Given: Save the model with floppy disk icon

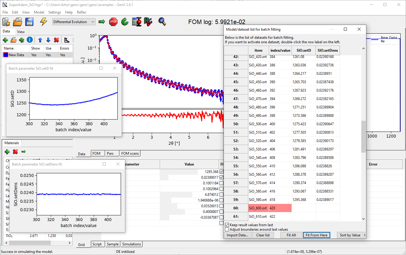Looking at the screenshot, I should point(29,22).
